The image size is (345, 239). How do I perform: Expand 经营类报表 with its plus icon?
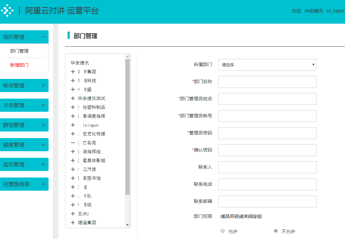click(43, 184)
